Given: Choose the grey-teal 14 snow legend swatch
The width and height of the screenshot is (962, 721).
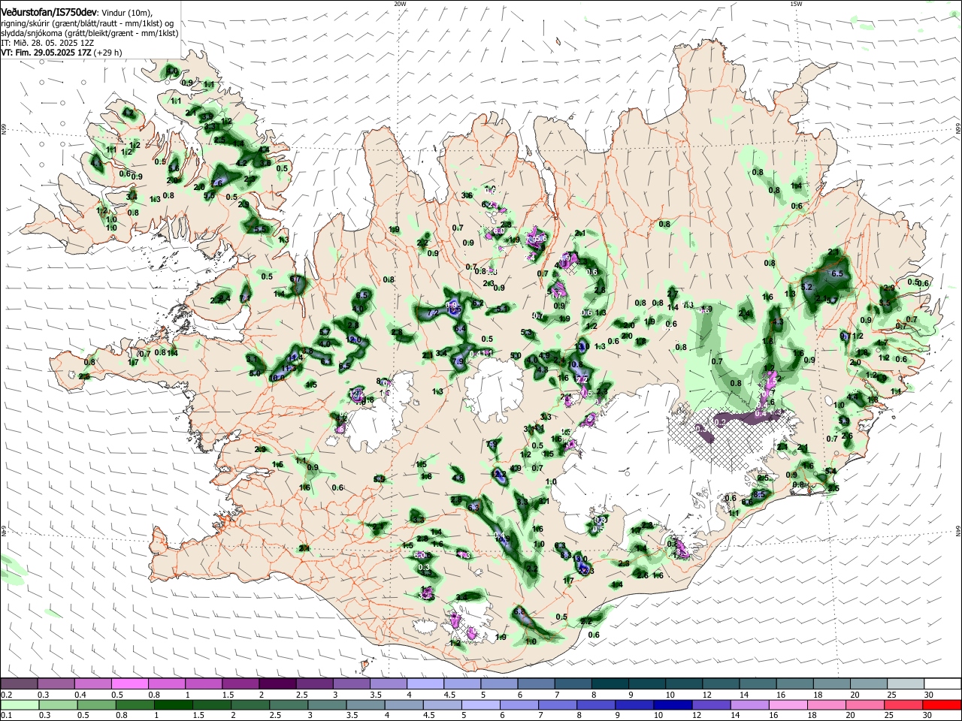Looking at the screenshot, I should click(758, 684).
